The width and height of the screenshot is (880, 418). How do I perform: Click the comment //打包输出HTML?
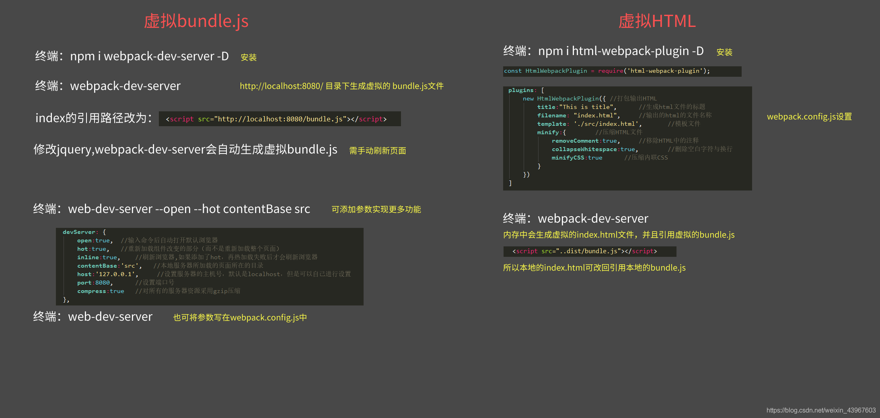[x=633, y=98]
